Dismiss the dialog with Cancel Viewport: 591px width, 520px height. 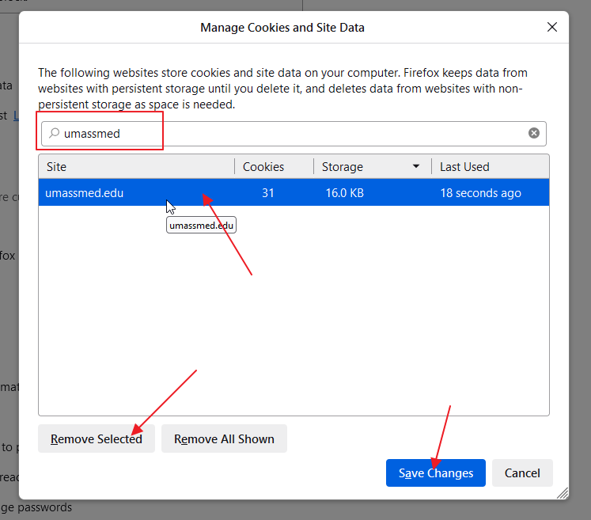(x=522, y=473)
